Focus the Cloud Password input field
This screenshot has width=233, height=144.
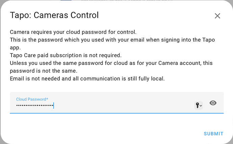pos(101,105)
